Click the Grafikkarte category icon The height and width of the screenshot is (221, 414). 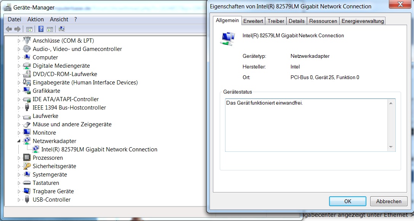[27, 91]
